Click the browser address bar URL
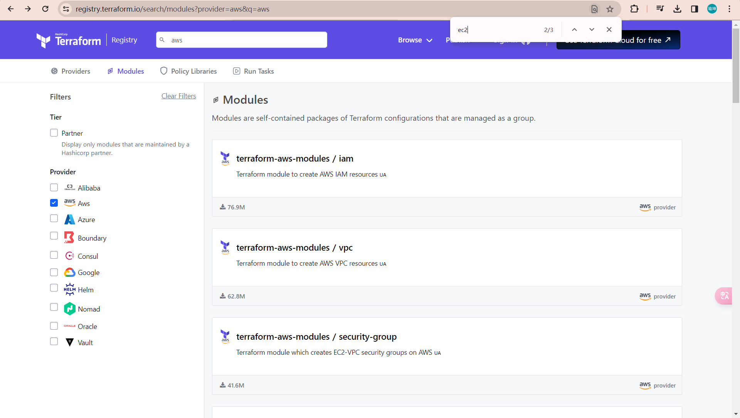 [x=173, y=9]
